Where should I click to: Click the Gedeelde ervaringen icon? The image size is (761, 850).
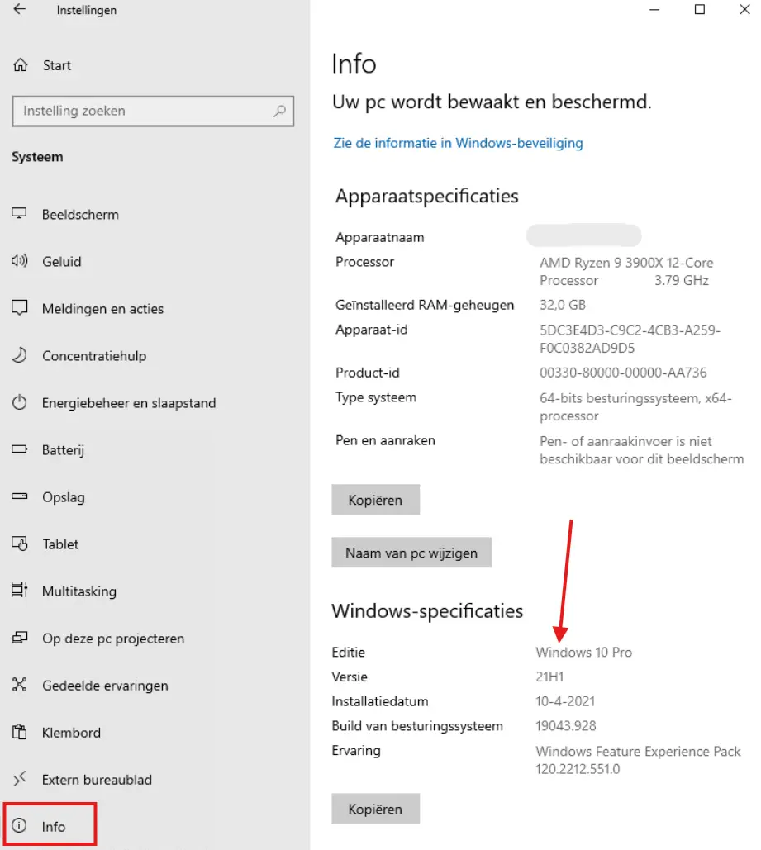point(20,685)
